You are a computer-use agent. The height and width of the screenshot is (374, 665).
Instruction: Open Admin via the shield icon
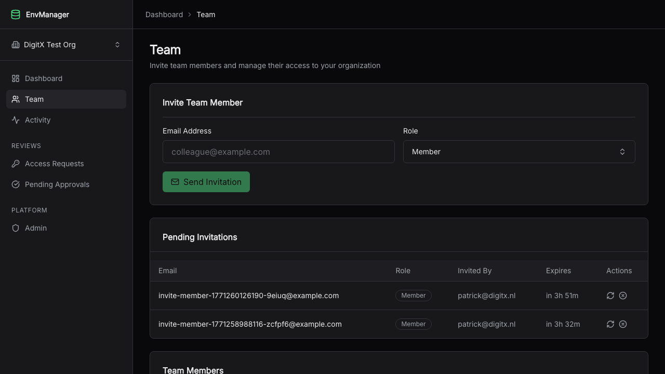point(16,228)
